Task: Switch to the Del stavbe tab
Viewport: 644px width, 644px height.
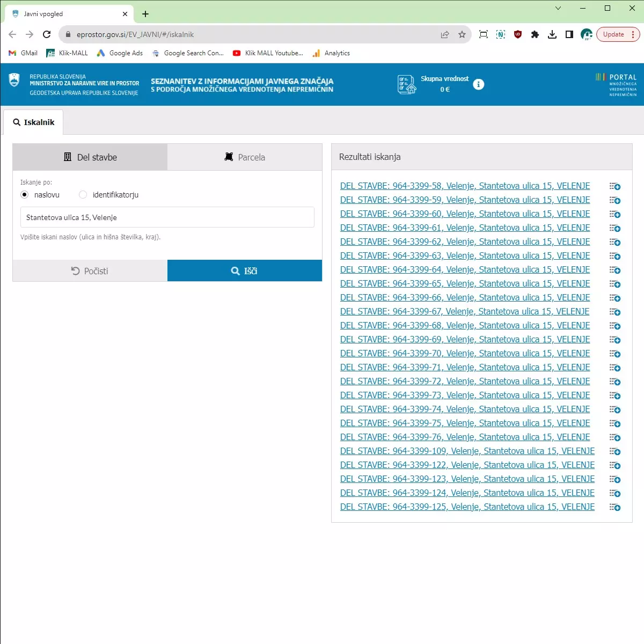Action: click(90, 157)
